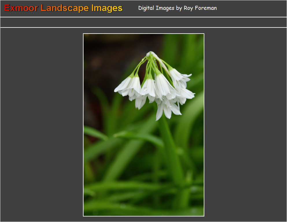
Task: Click the topmost flower bud where stalks meet
Action: [150, 54]
